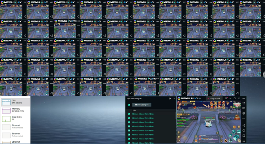Click the Tên column header
This screenshot has height=144, width=265.
pyautogui.click(x=134, y=111)
